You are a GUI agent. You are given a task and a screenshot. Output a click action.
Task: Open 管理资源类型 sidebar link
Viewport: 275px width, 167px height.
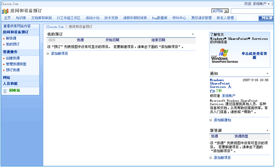(16, 64)
